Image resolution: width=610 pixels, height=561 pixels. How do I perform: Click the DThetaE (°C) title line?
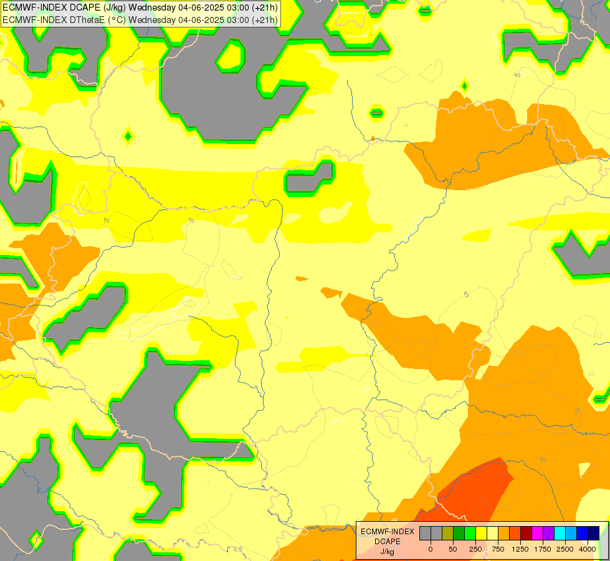click(140, 20)
